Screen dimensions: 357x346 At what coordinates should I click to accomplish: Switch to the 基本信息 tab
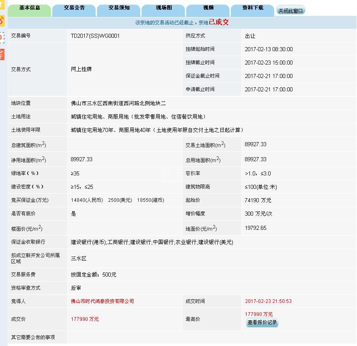(x=30, y=8)
